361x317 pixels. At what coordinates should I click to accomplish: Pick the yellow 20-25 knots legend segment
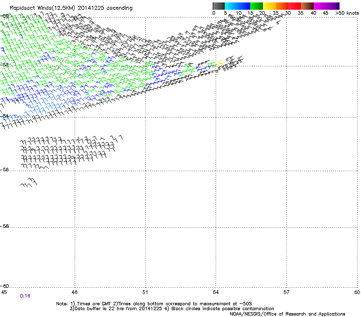tap(269, 6)
